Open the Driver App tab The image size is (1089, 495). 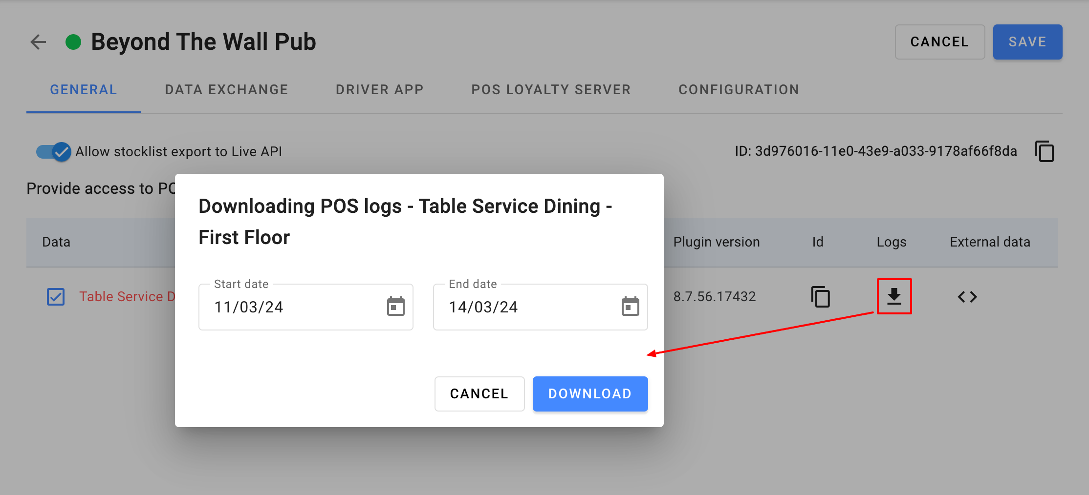379,90
